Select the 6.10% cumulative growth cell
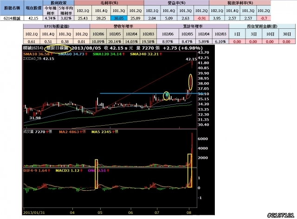This screenshot has height=219, width=297. (x=220, y=41)
